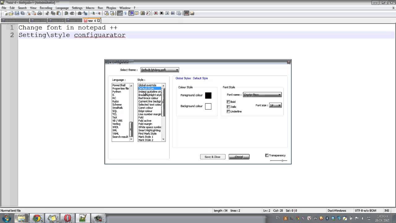Screen dimensions: 396x223
Task: Open Chrome from the taskbar
Action: [37, 218]
